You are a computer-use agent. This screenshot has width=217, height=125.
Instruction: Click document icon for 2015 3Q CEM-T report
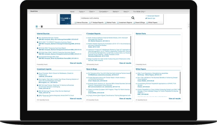38,48
